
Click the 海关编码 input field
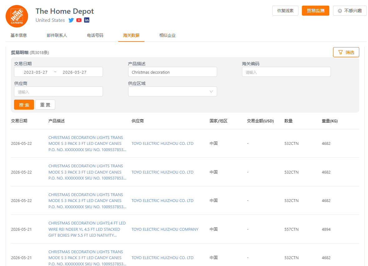coord(286,72)
